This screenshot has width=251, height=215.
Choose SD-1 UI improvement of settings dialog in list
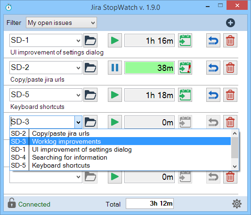(x=120, y=149)
